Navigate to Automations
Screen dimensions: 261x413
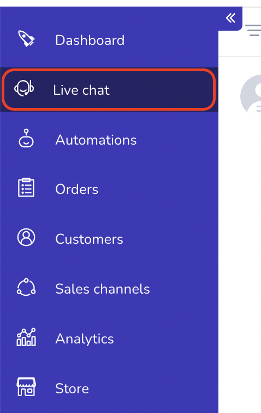[x=96, y=140]
